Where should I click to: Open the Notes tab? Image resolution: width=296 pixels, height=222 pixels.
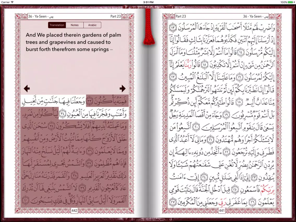click(x=75, y=25)
